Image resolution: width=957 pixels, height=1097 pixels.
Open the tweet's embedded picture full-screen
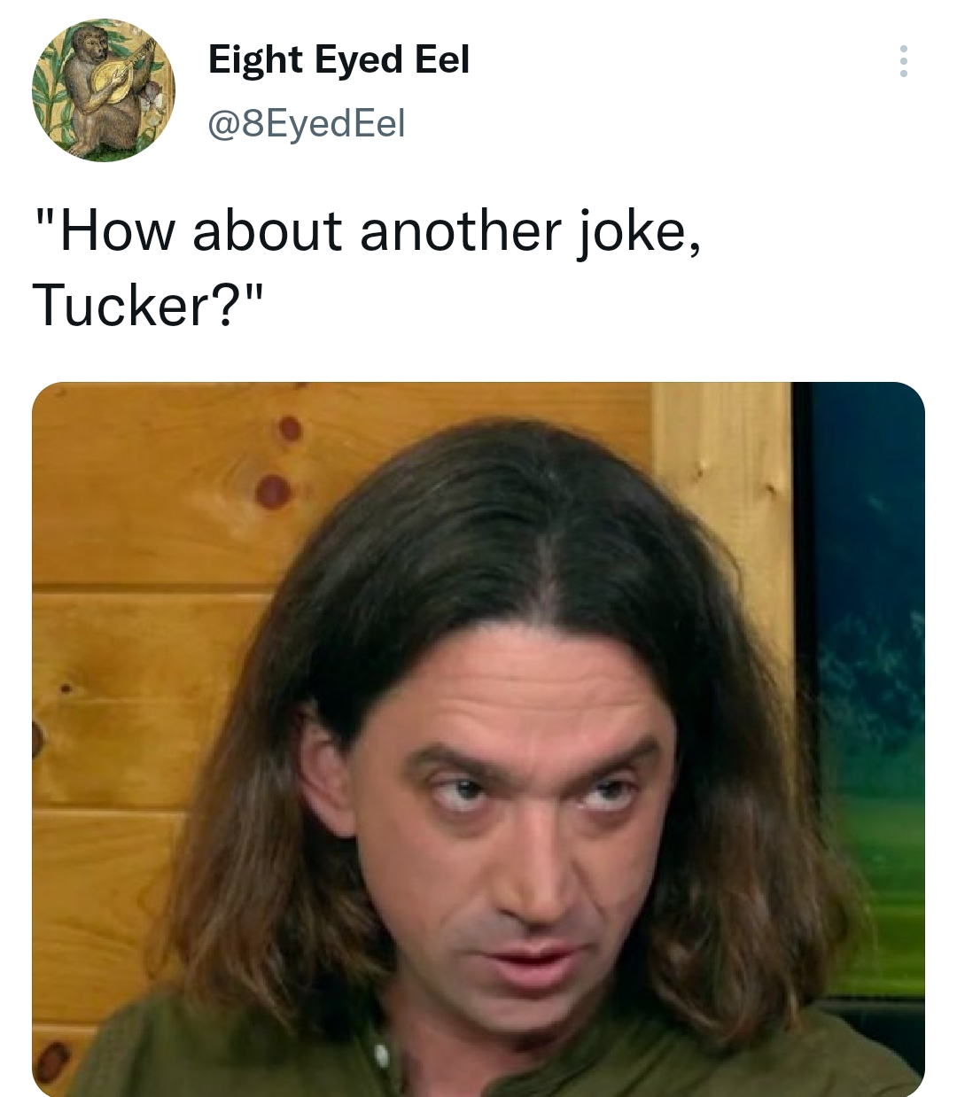click(478, 739)
